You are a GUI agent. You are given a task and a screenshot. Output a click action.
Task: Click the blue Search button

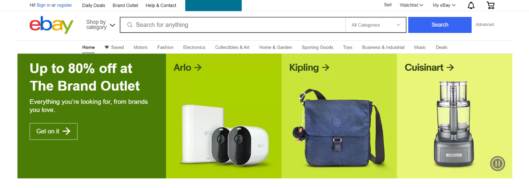[x=440, y=25]
